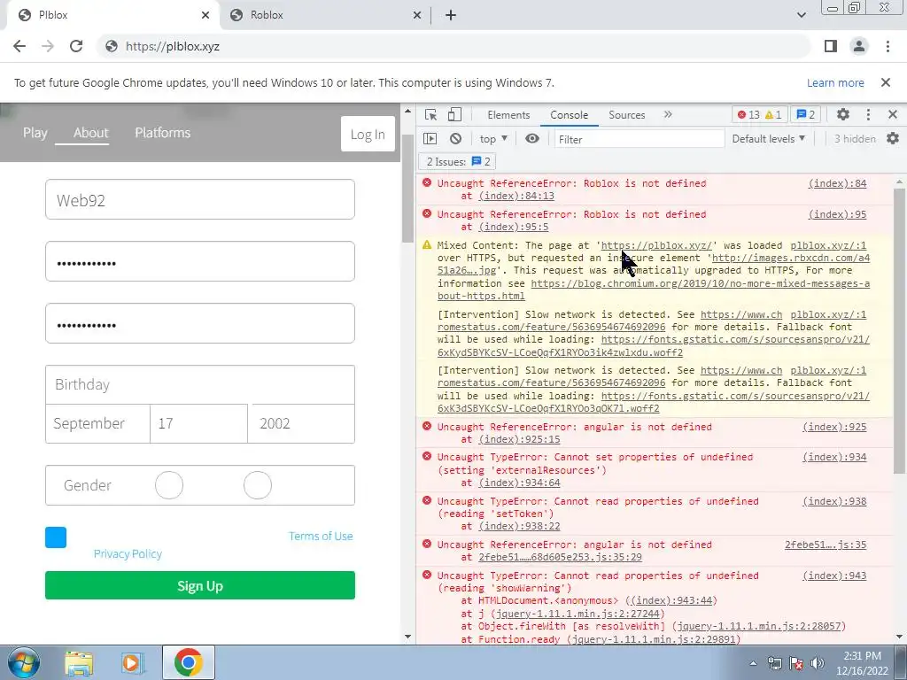Open the 2febe51….js:35 source link
This screenshot has width=907, height=680.
826,545
